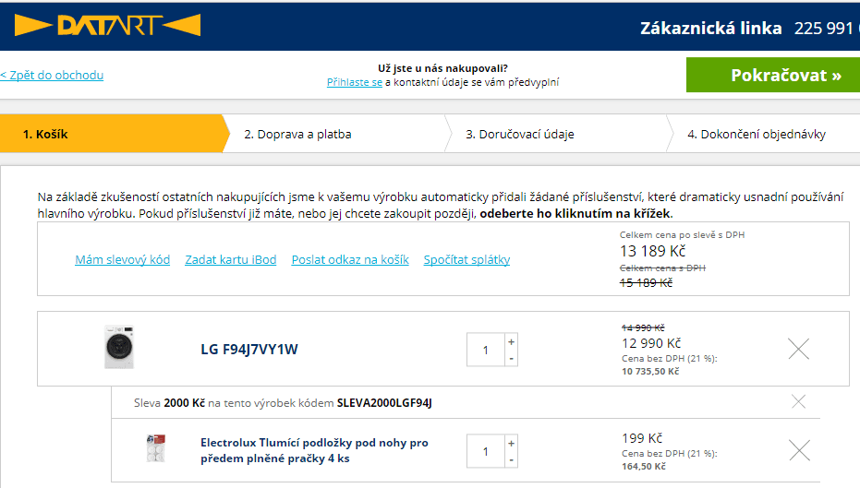Click Poslat odkaz na košík
860x488 pixels.
pyautogui.click(x=350, y=259)
